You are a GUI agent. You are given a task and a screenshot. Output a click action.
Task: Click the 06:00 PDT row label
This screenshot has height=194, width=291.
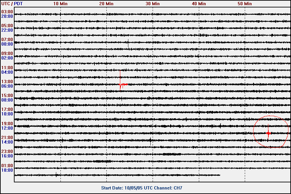[7, 86]
